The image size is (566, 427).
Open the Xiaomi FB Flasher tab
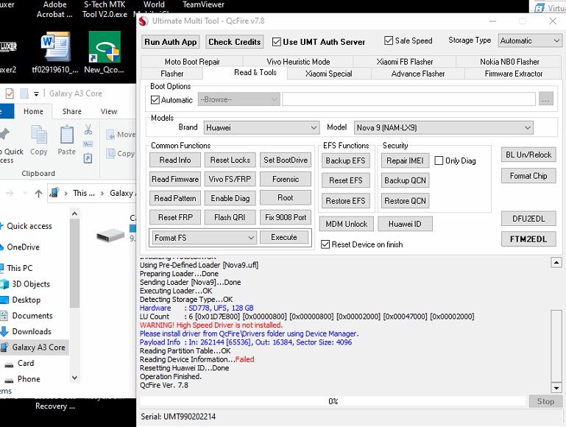tap(405, 62)
